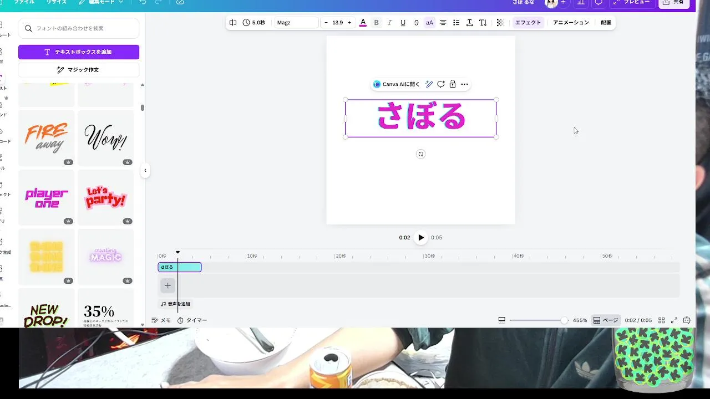
Task: Open the エフェクト panel
Action: coord(528,23)
